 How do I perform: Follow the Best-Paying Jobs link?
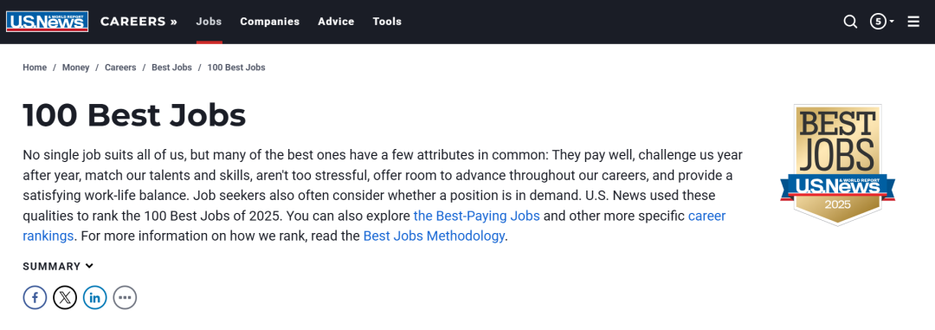(x=476, y=216)
